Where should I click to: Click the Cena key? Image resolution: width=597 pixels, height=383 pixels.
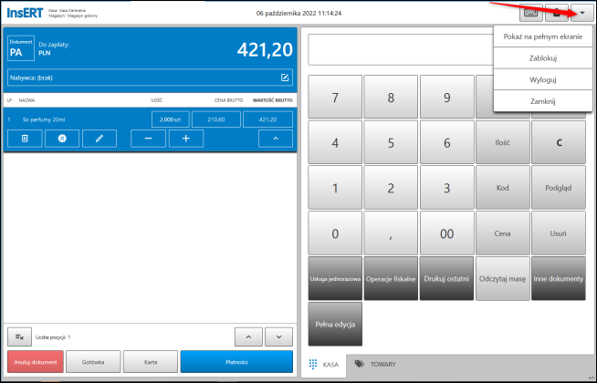[x=503, y=233]
